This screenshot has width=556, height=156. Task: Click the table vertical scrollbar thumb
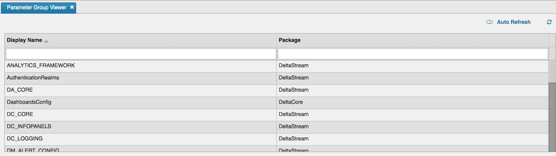pos(552,71)
